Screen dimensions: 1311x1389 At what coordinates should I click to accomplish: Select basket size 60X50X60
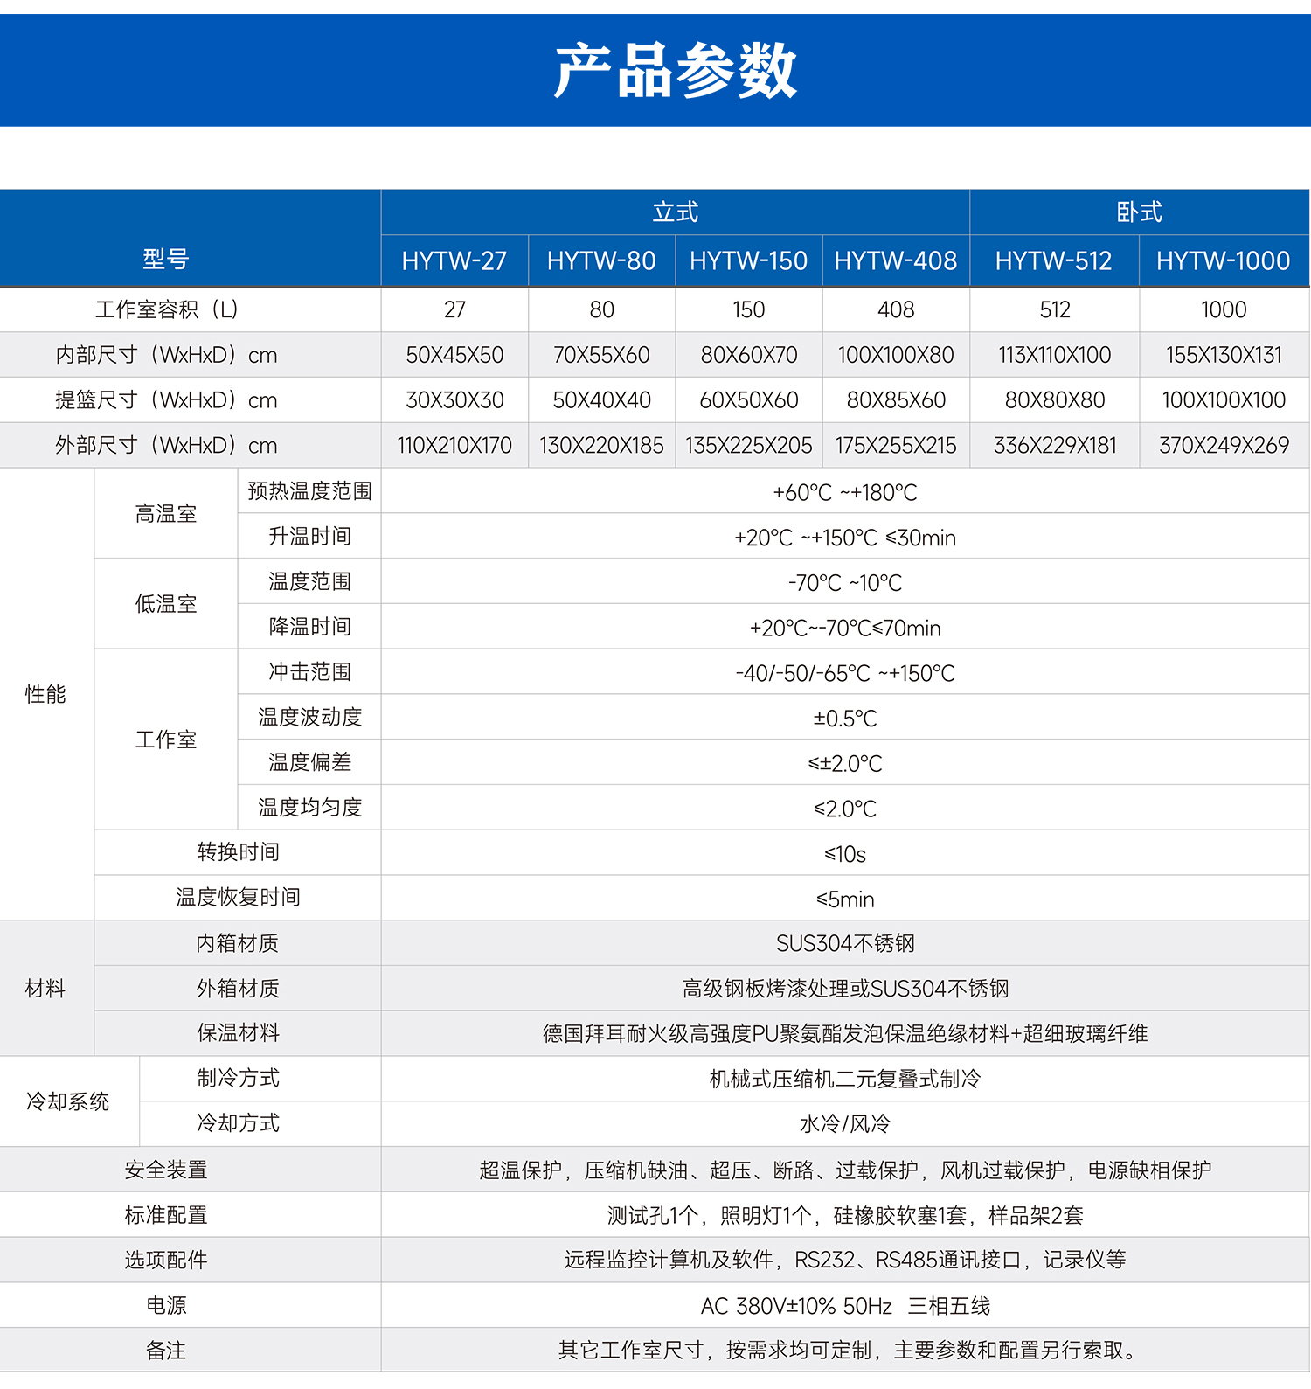pyautogui.click(x=749, y=400)
